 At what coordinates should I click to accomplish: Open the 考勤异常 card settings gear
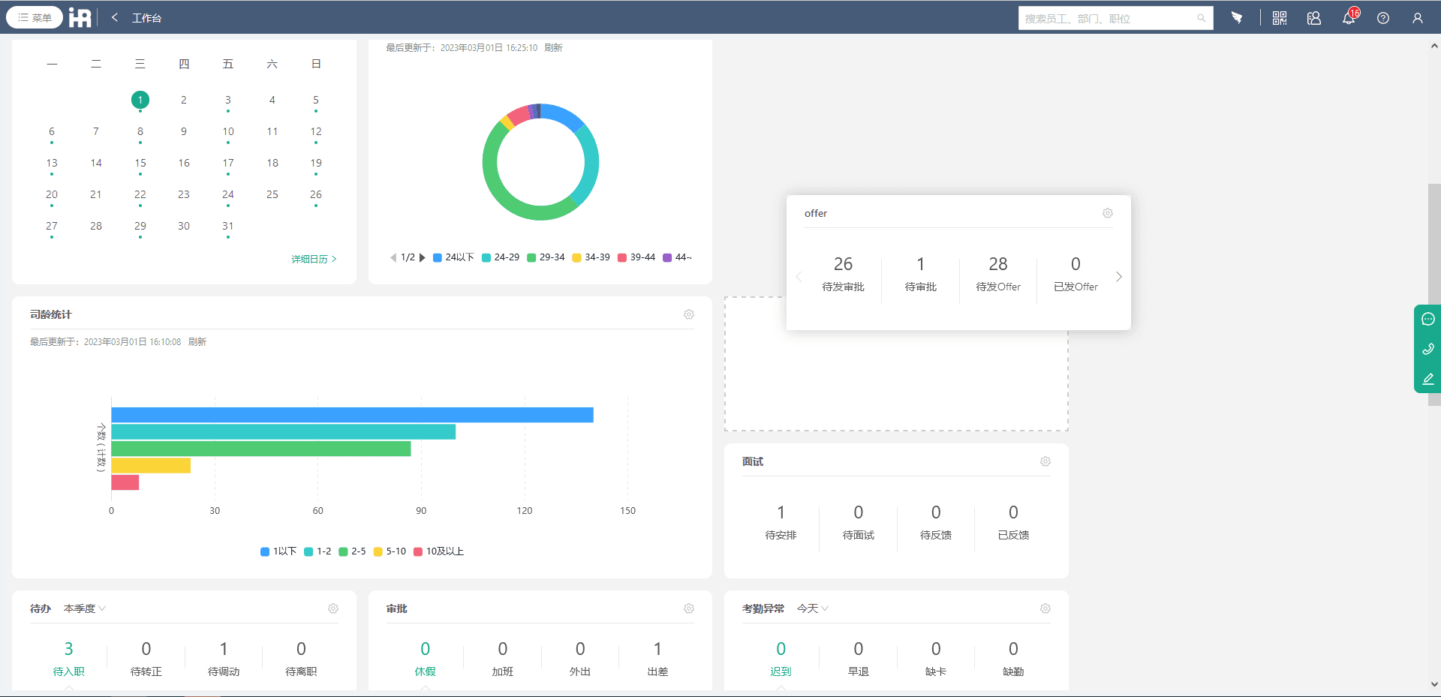[1045, 608]
